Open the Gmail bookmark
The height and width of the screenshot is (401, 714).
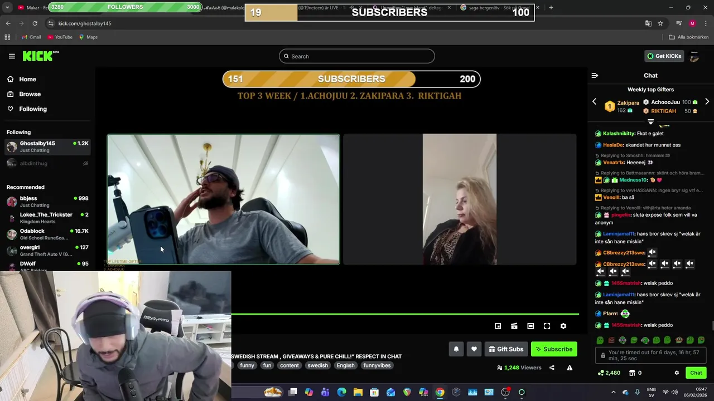(x=31, y=37)
